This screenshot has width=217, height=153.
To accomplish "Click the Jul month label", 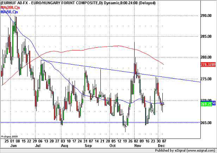I will pyautogui.click(x=38, y=146).
